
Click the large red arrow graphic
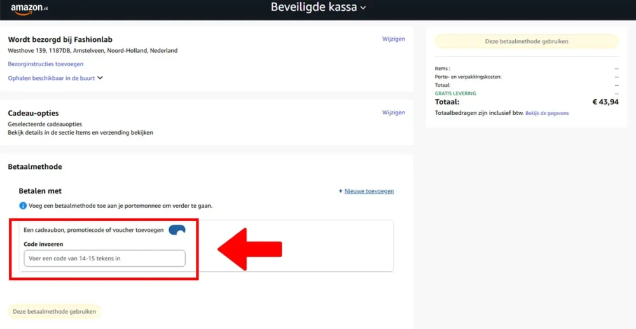[x=250, y=248]
